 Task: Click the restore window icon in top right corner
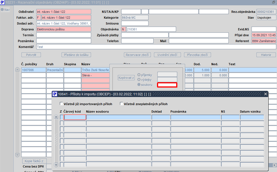274,2
